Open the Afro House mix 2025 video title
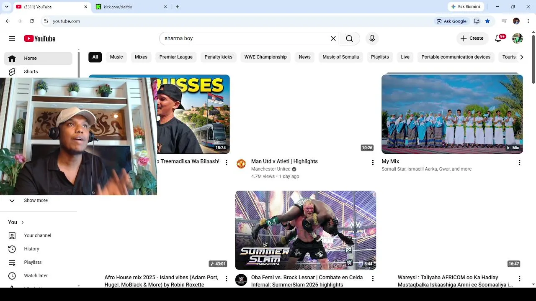The image size is (536, 301). click(x=161, y=281)
